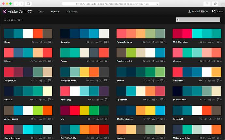Open the Mi tema de Kuler title
The image size is (225, 140).
(182, 138)
